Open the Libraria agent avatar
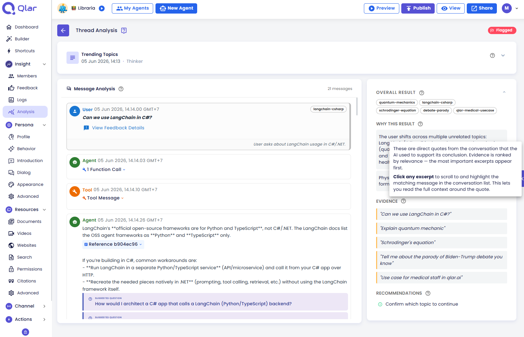This screenshot has width=524, height=337. [63, 8]
